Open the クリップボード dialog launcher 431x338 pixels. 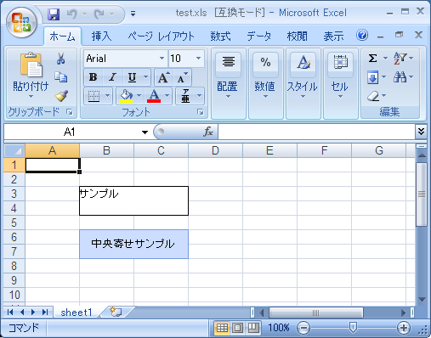coord(70,112)
